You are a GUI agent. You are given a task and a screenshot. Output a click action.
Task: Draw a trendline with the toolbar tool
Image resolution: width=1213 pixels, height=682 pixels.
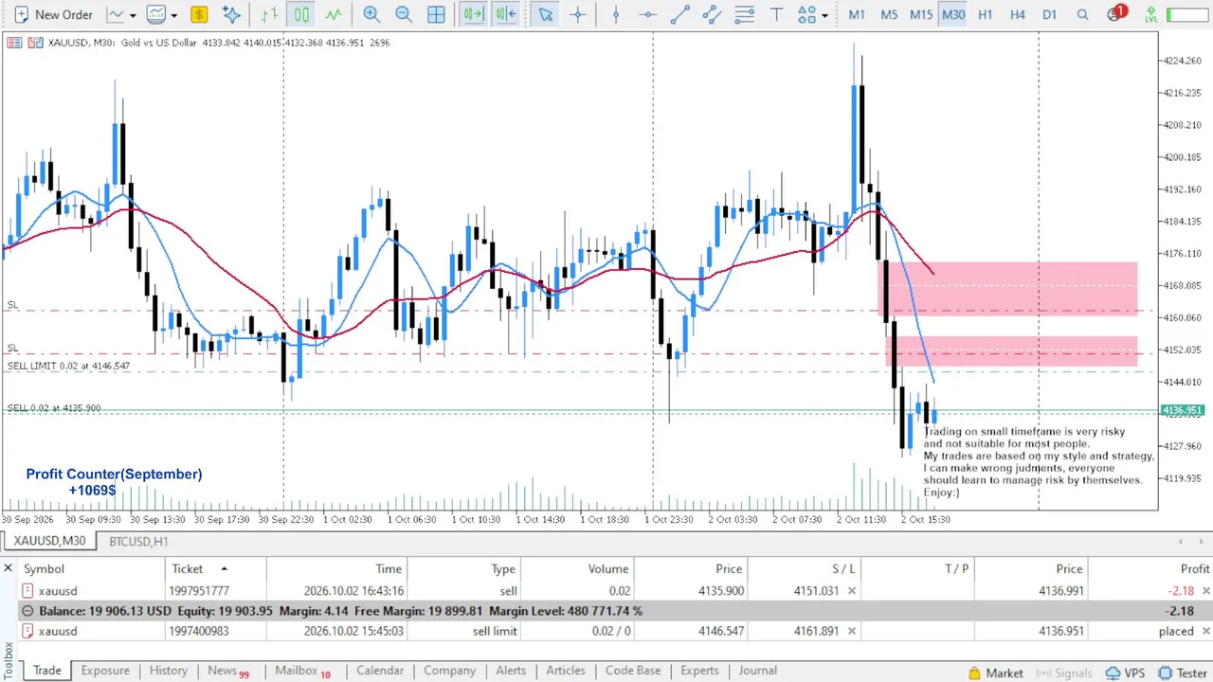point(679,14)
